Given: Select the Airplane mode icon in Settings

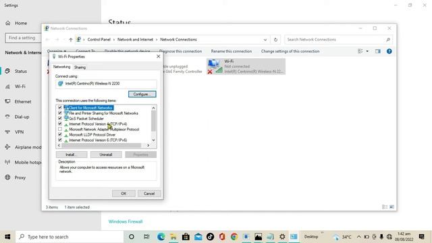Looking at the screenshot, I should tap(7, 147).
